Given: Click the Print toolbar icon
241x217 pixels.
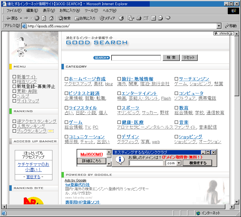Looking at the screenshot, I should 139,18.
